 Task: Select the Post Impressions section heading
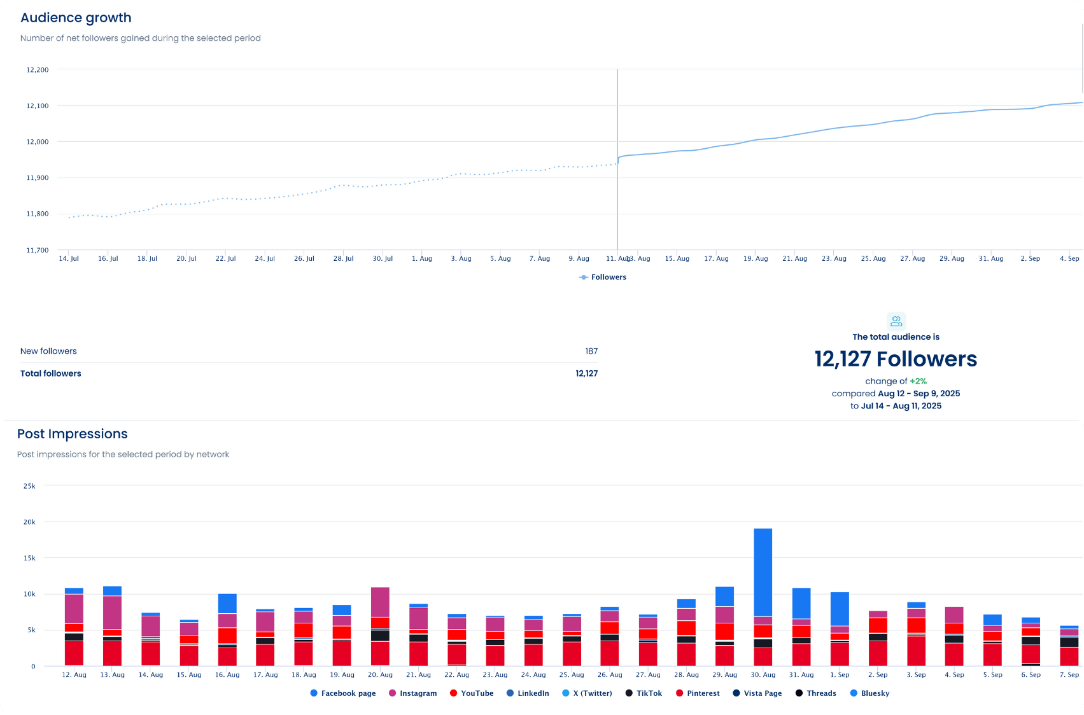(x=72, y=433)
